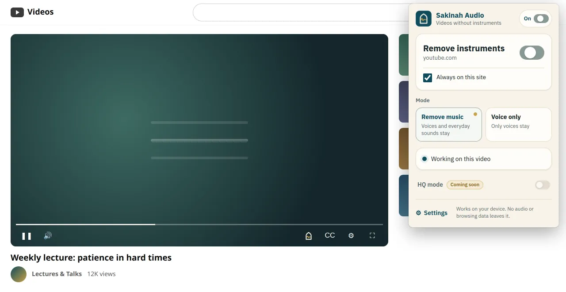Click the Videos logo play icon
566x292 pixels.
(17, 12)
